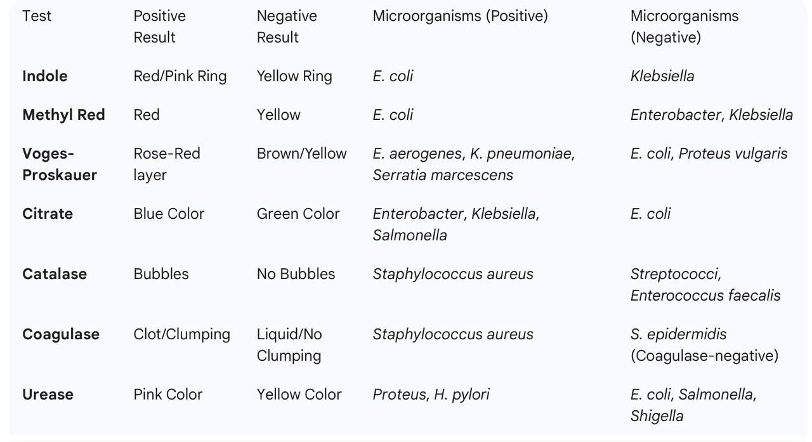Select the 'Microorganisms (Negative)' header

point(684,27)
